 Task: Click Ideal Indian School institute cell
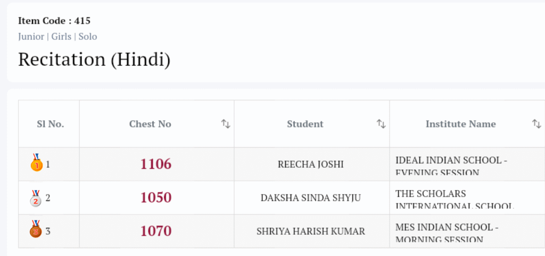(x=448, y=165)
